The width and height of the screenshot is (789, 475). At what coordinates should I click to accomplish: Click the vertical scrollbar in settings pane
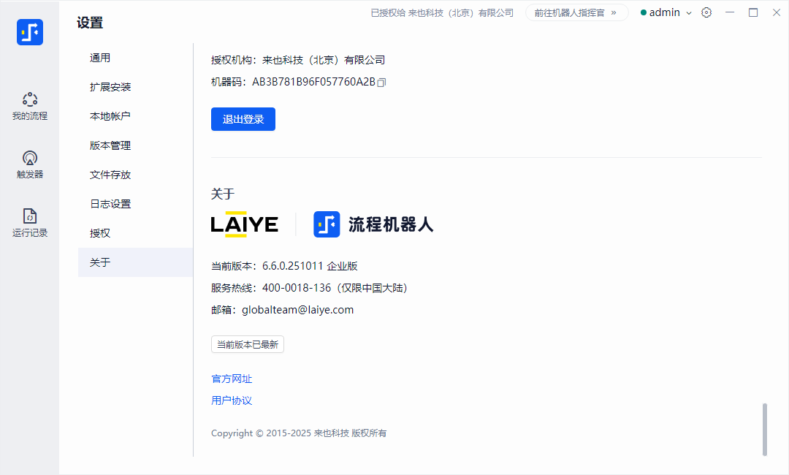click(x=765, y=429)
